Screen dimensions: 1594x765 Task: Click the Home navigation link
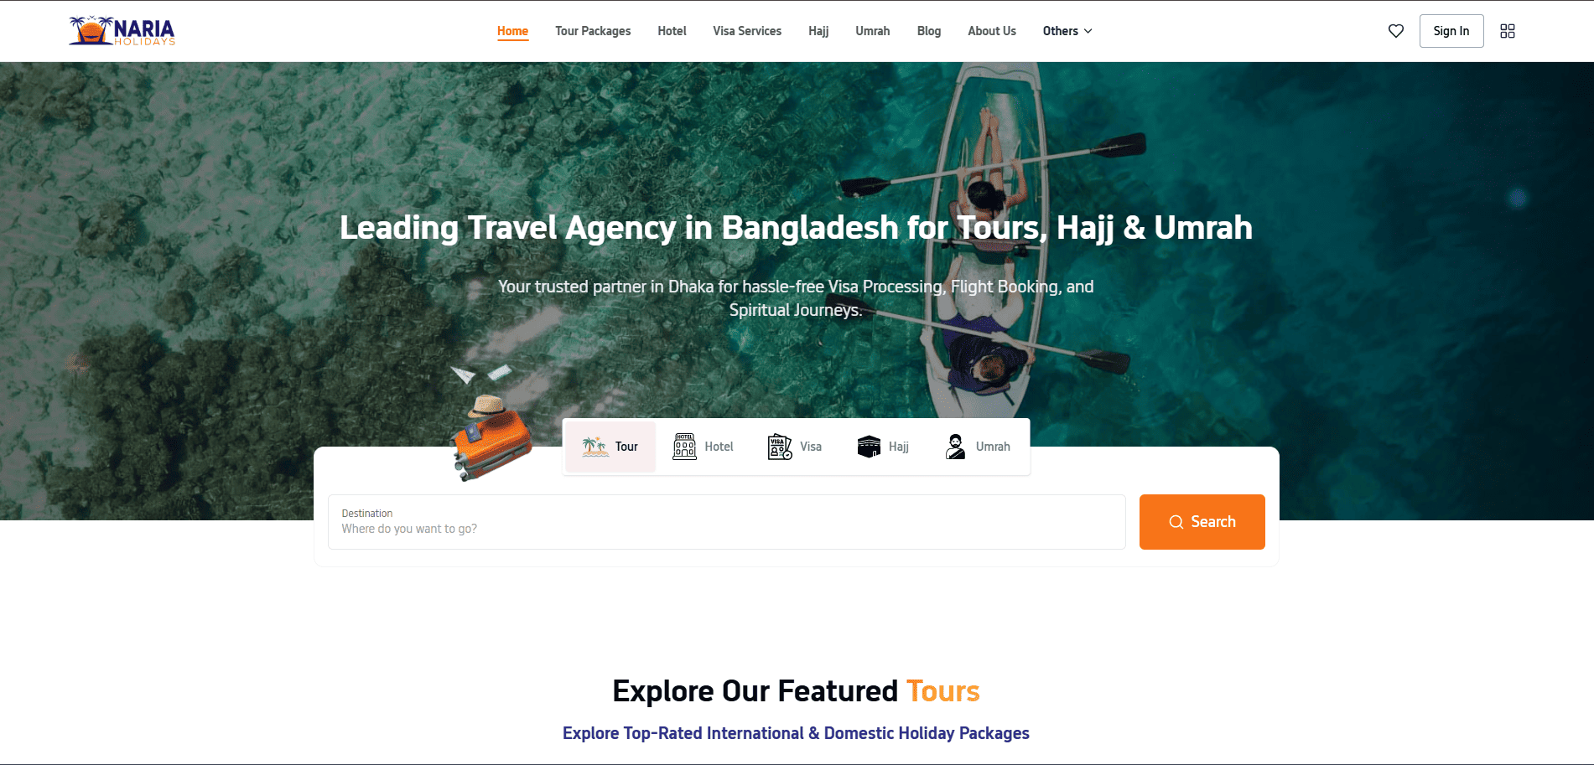point(512,31)
